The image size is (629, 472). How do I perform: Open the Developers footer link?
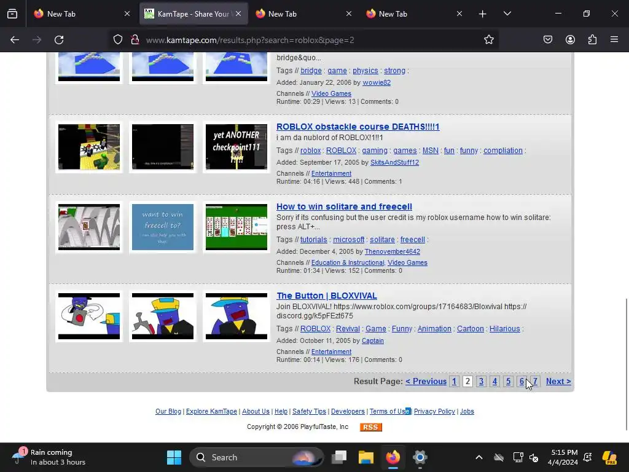coord(348,411)
